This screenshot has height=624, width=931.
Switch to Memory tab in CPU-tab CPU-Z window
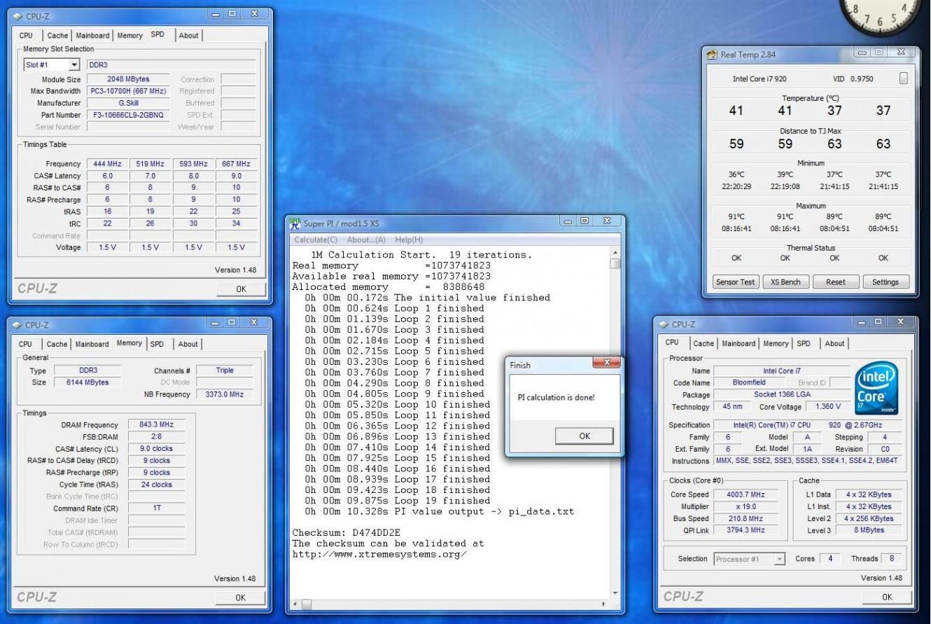click(x=776, y=344)
